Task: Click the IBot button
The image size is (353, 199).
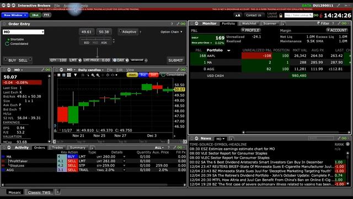Action: (35, 15)
